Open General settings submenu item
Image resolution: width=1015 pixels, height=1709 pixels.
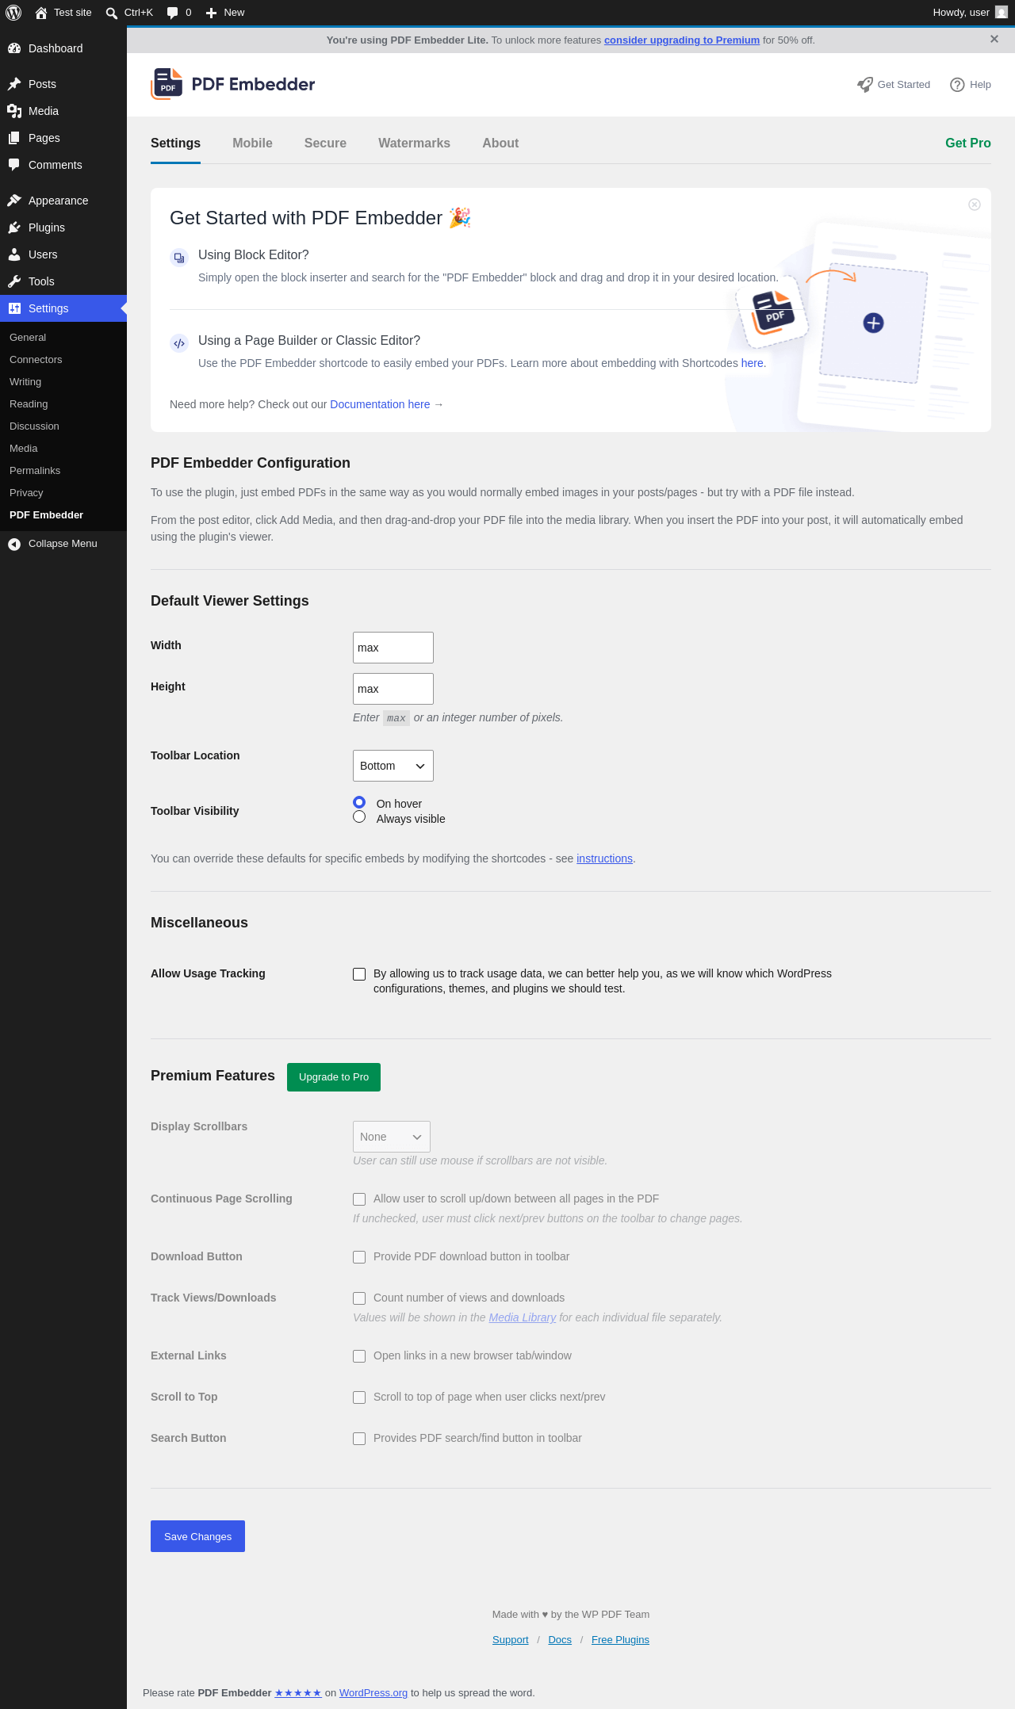tap(28, 338)
